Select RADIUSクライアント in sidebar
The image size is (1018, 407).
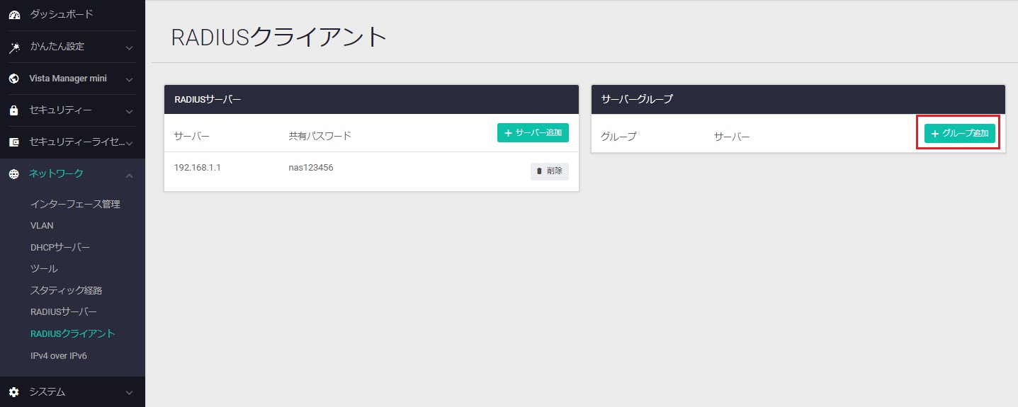coord(72,333)
